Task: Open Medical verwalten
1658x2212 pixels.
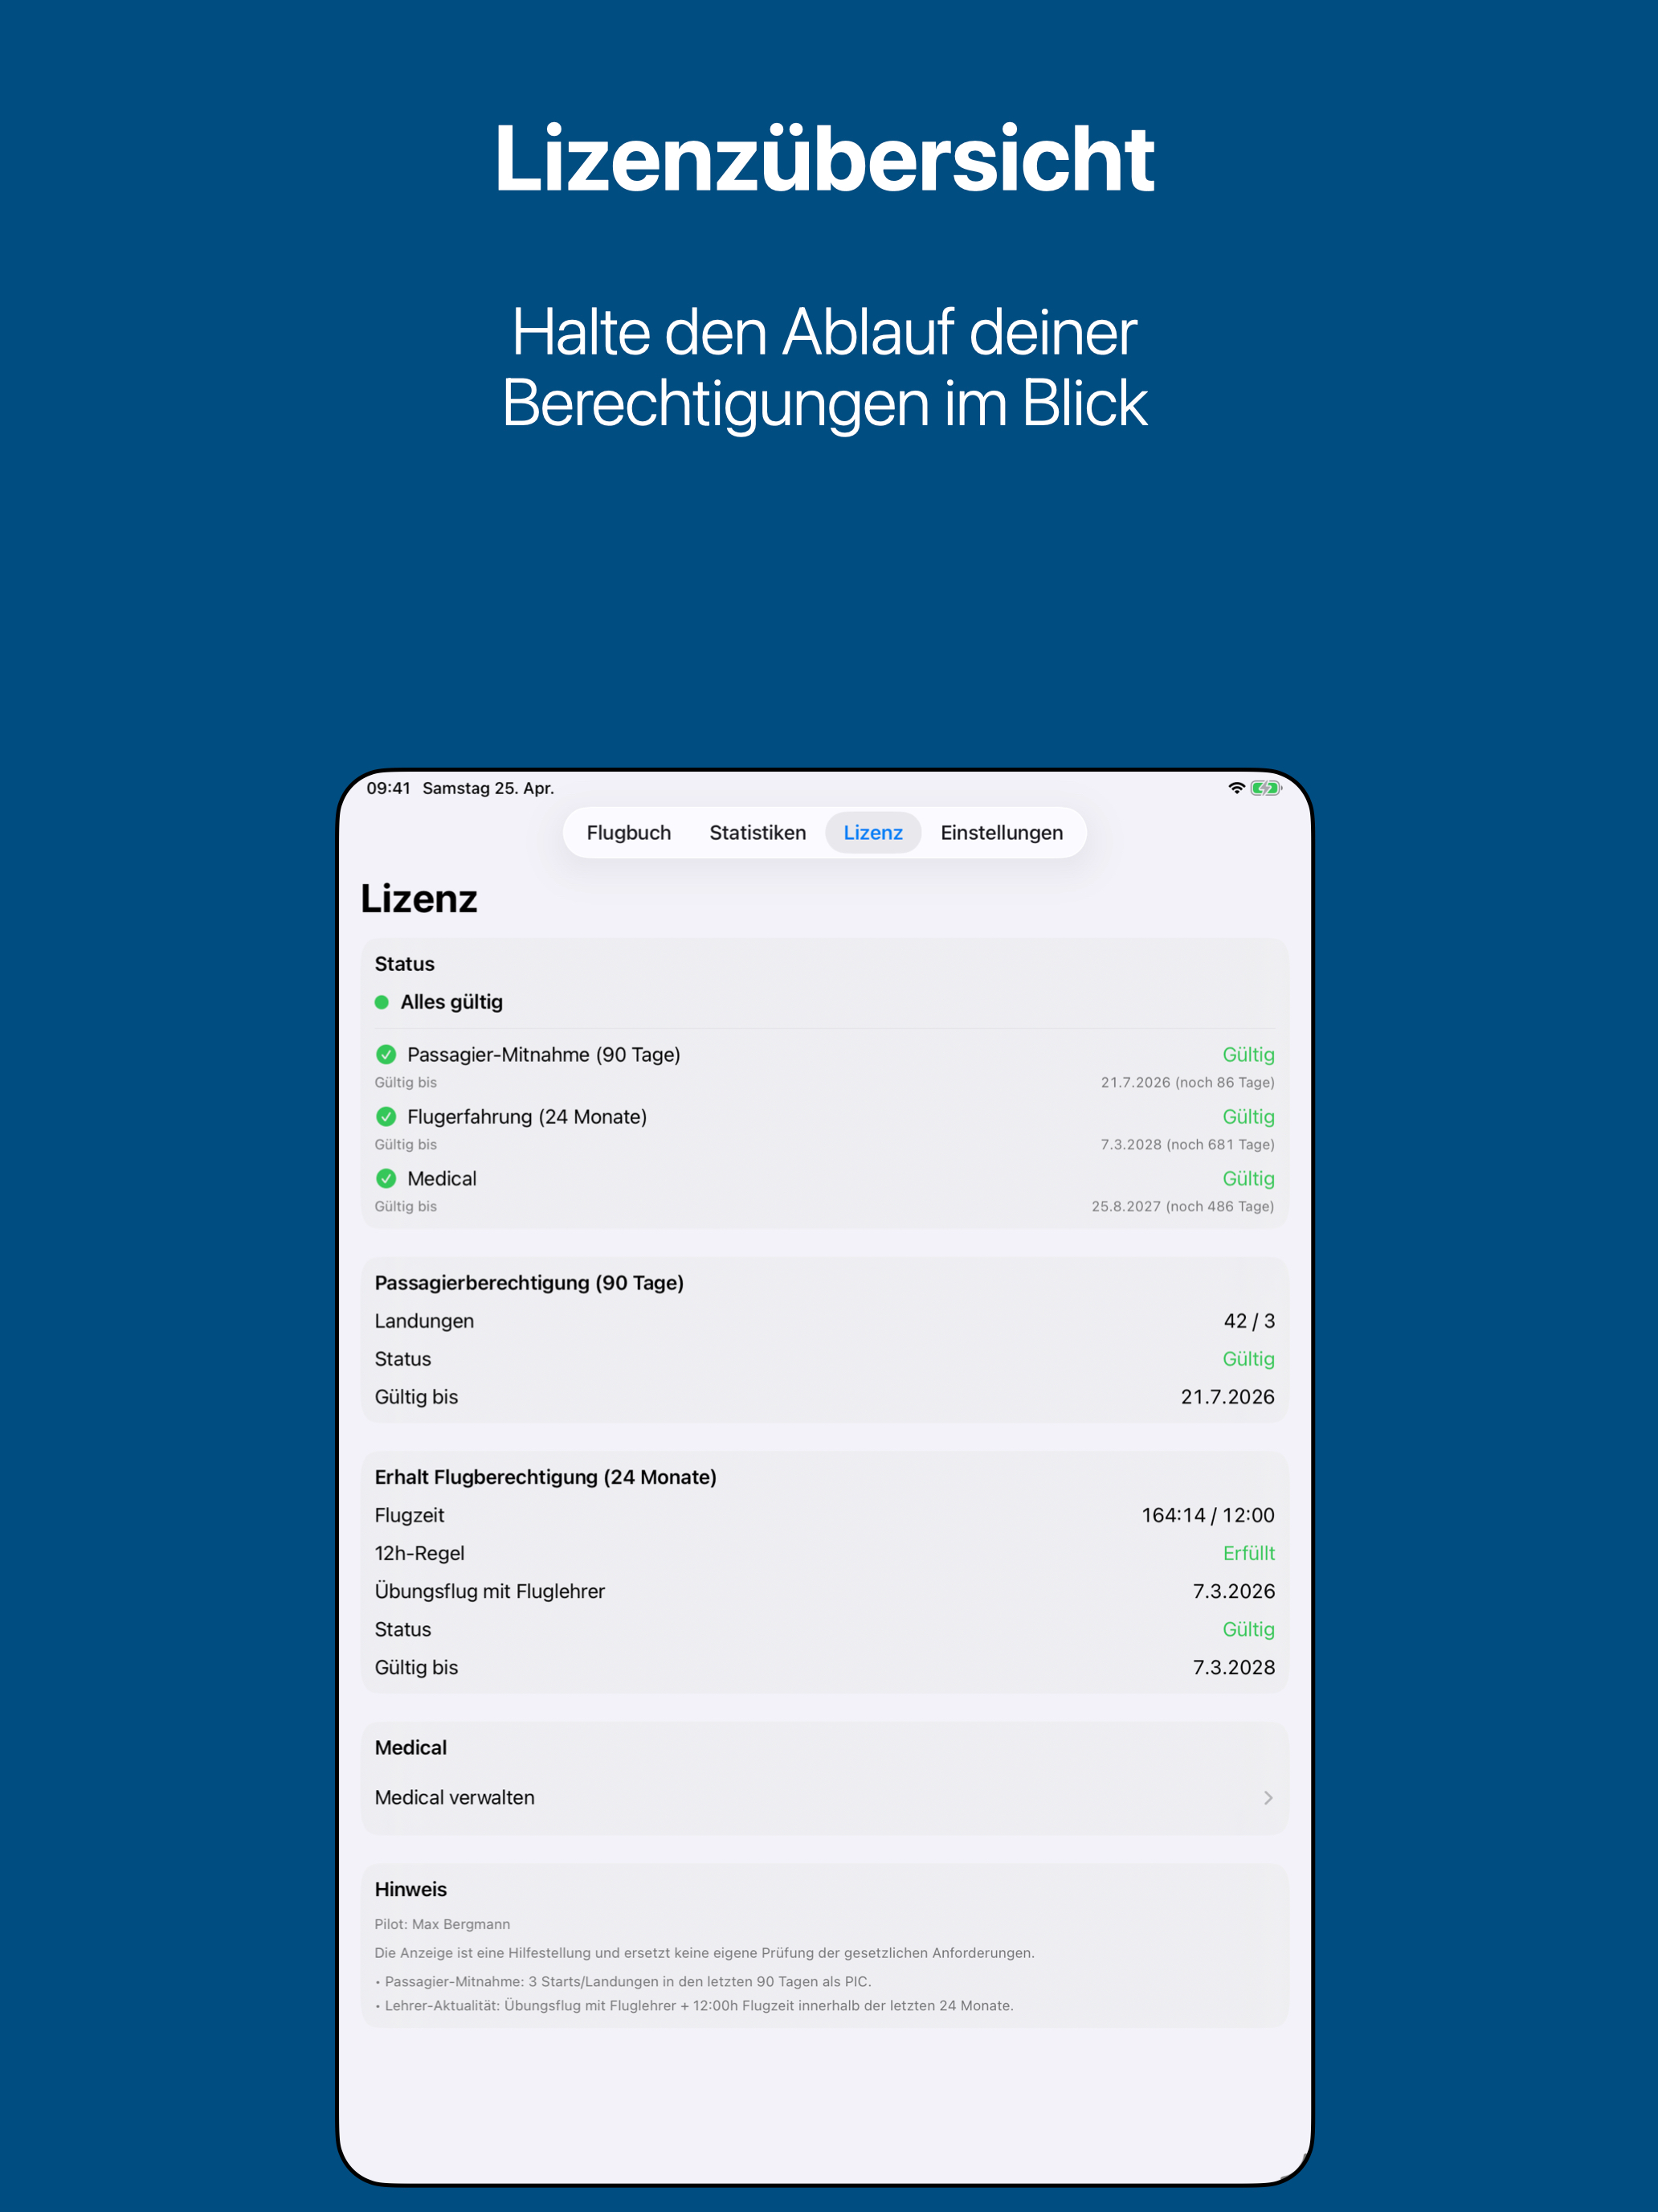Action: pyautogui.click(x=824, y=1797)
